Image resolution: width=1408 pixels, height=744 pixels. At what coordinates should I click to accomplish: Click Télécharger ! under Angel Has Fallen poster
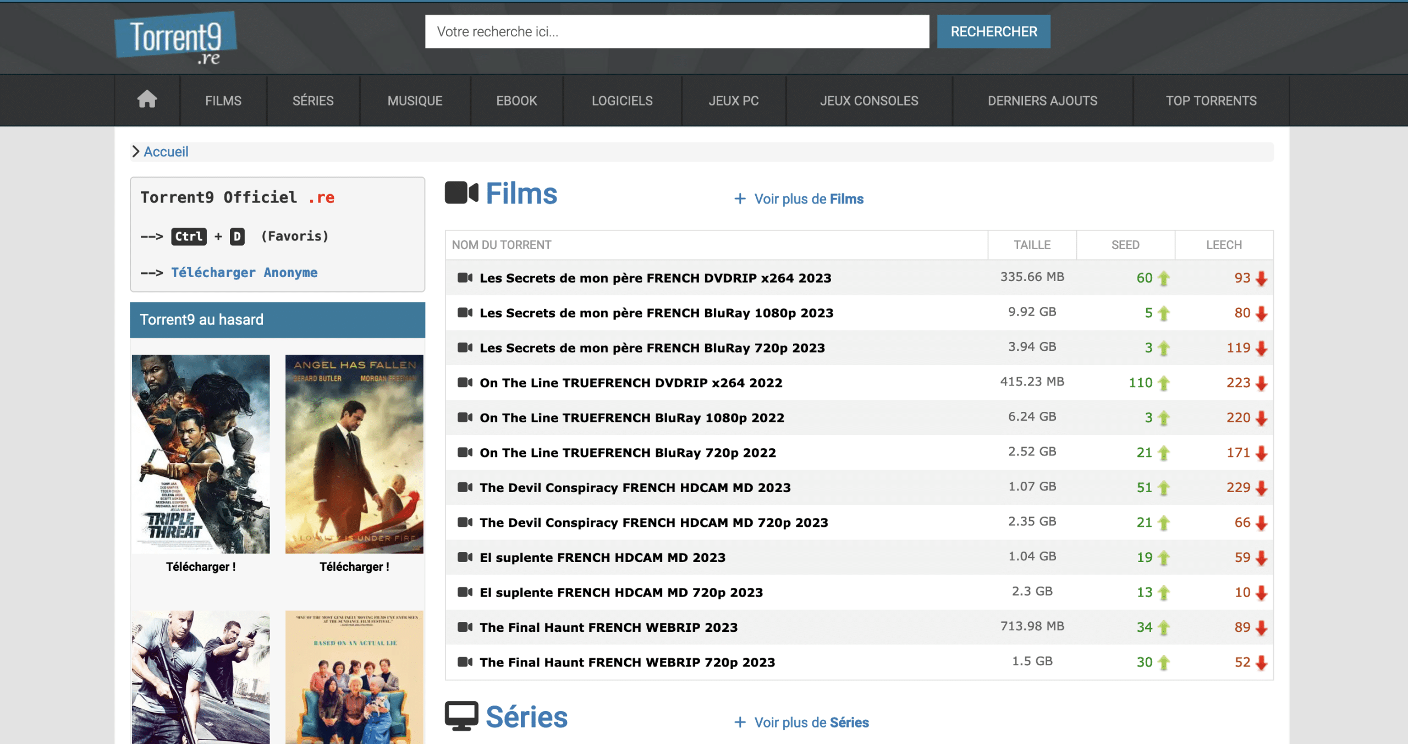point(354,566)
